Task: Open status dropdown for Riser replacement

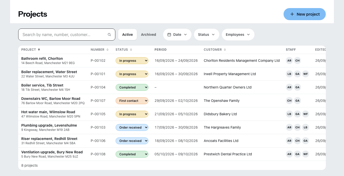Action: [132, 141]
